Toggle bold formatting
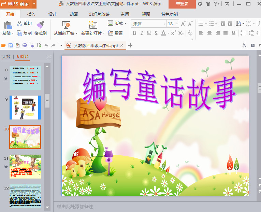The width and height of the screenshot is (261, 212). (x=134, y=33)
